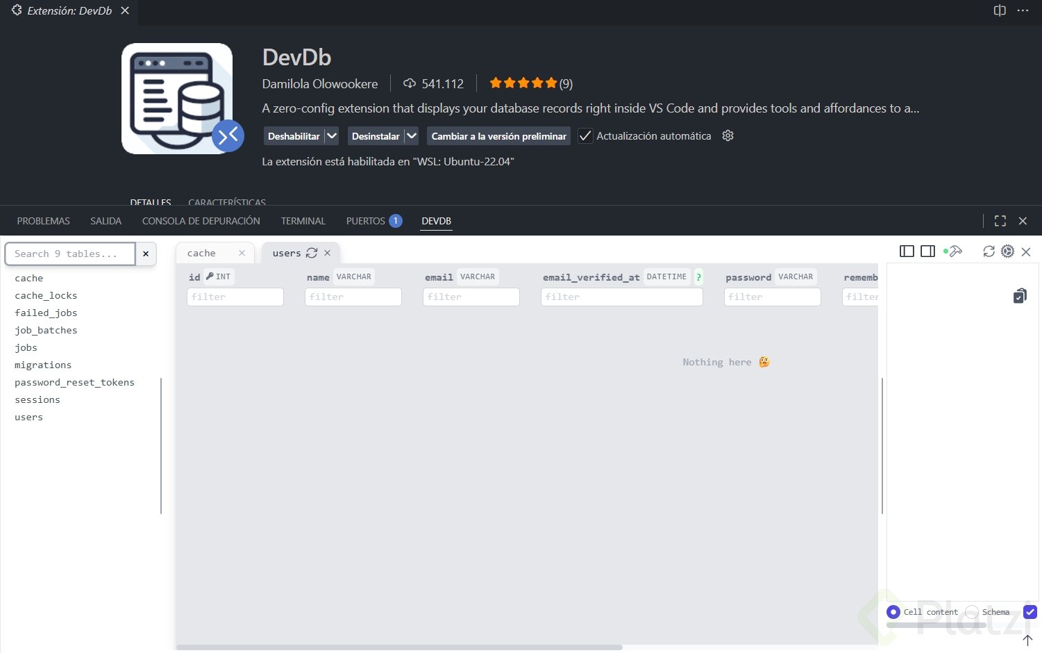Image resolution: width=1042 pixels, height=653 pixels.
Task: Click the ports count badge
Action: (396, 221)
